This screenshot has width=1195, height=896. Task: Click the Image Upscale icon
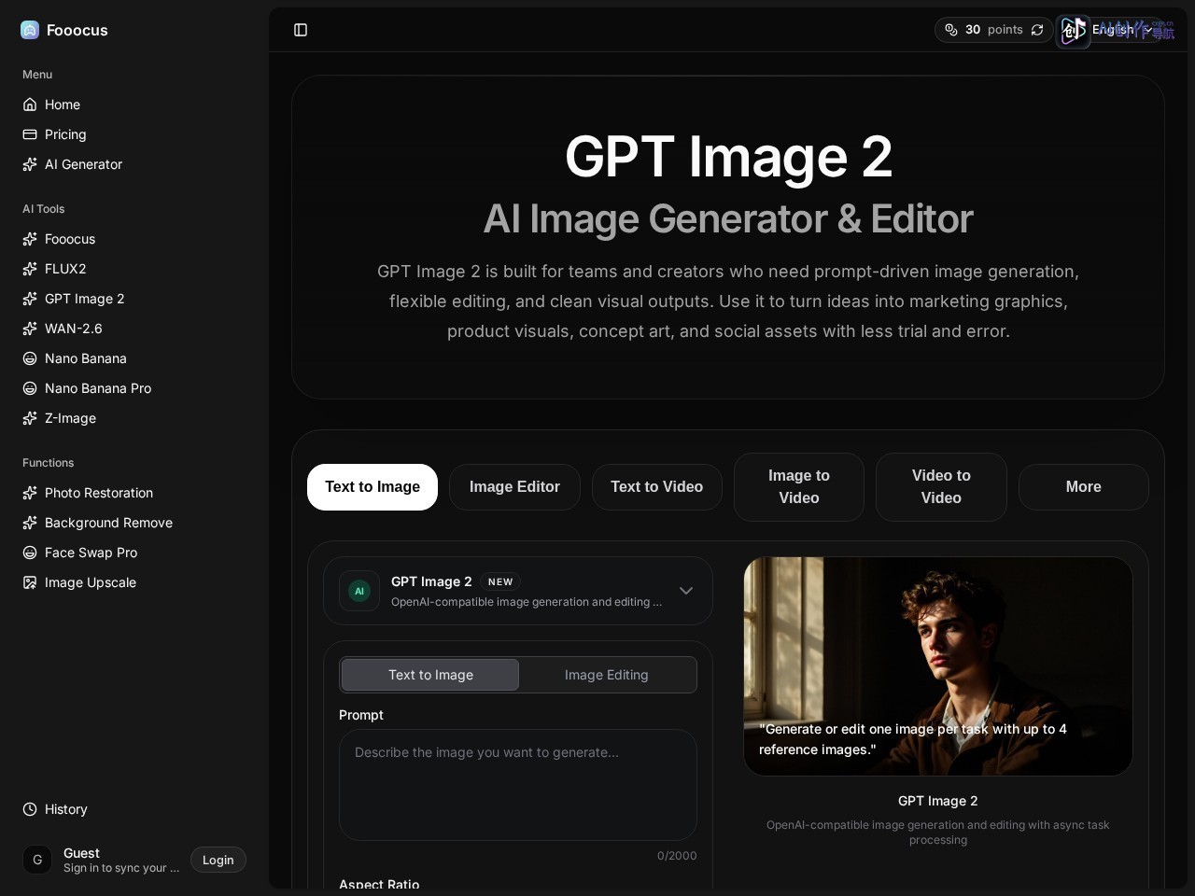pyautogui.click(x=30, y=582)
